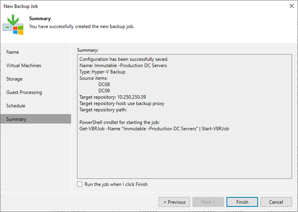Click 'Name: Immutable -Production DC Servers' line
The width and height of the screenshot is (298, 212).
click(123, 66)
